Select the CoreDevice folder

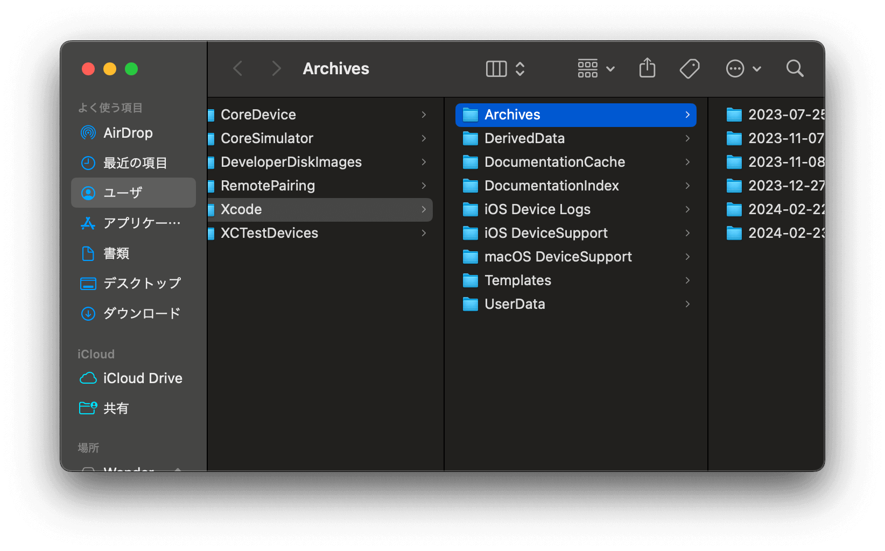pos(320,115)
